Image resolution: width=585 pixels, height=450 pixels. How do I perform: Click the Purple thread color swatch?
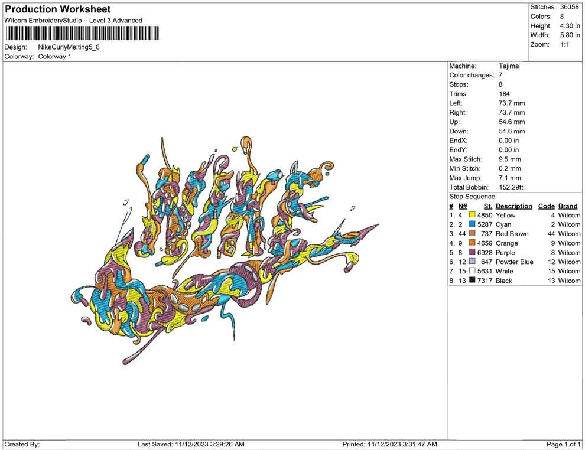[472, 252]
